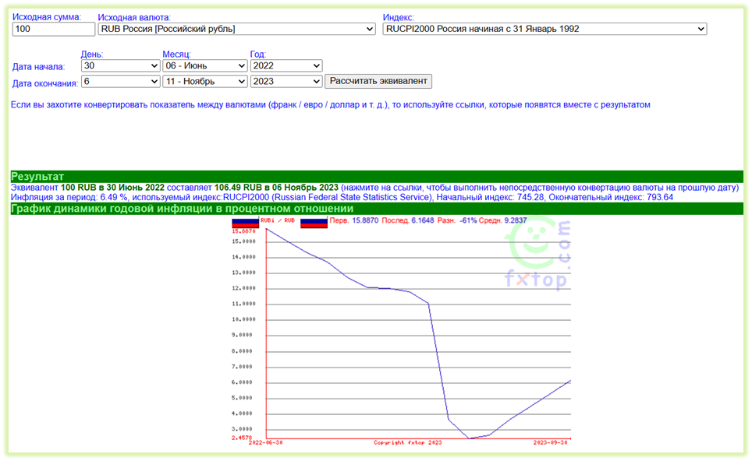The height and width of the screenshot is (461, 752).
Task: Click the Инфляция за период: 6.49 % text
Action: tap(69, 197)
